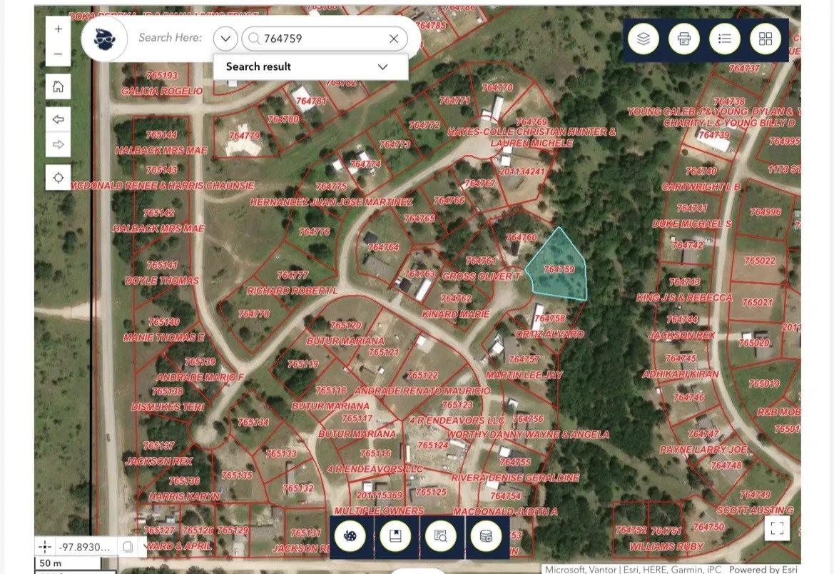Image resolution: width=834 pixels, height=574 pixels.
Task: Copy the displayed coordinates
Action: pos(128,547)
